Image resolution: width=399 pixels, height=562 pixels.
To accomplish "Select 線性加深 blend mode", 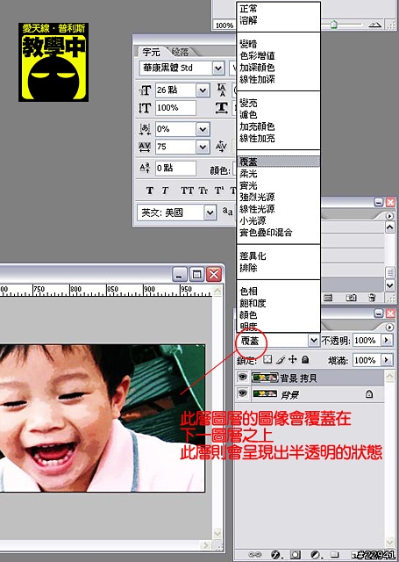I will click(x=257, y=79).
